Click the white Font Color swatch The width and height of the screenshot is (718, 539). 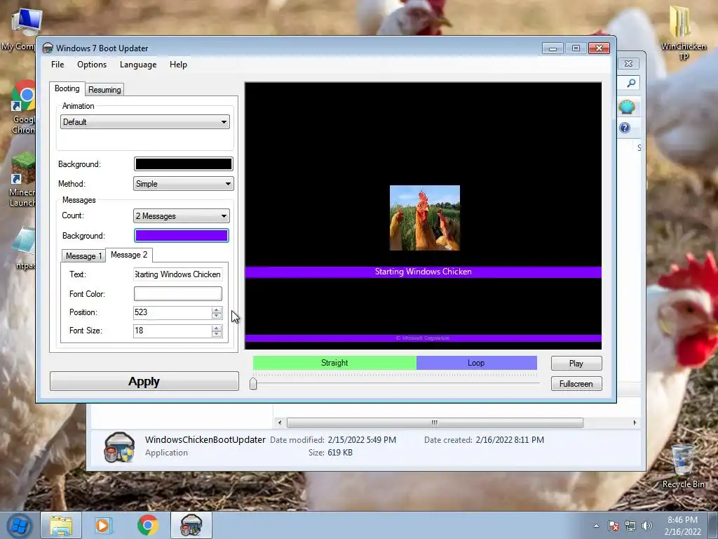(x=177, y=294)
